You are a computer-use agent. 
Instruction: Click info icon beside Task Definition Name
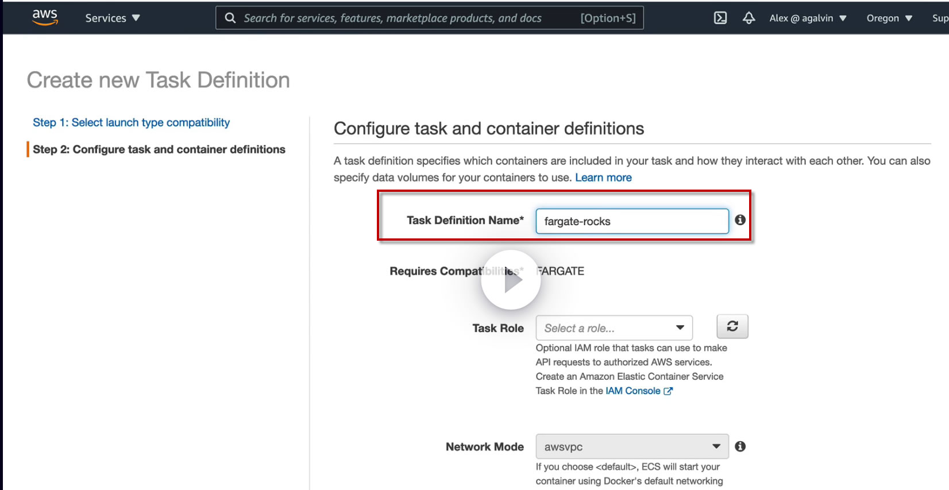[740, 220]
